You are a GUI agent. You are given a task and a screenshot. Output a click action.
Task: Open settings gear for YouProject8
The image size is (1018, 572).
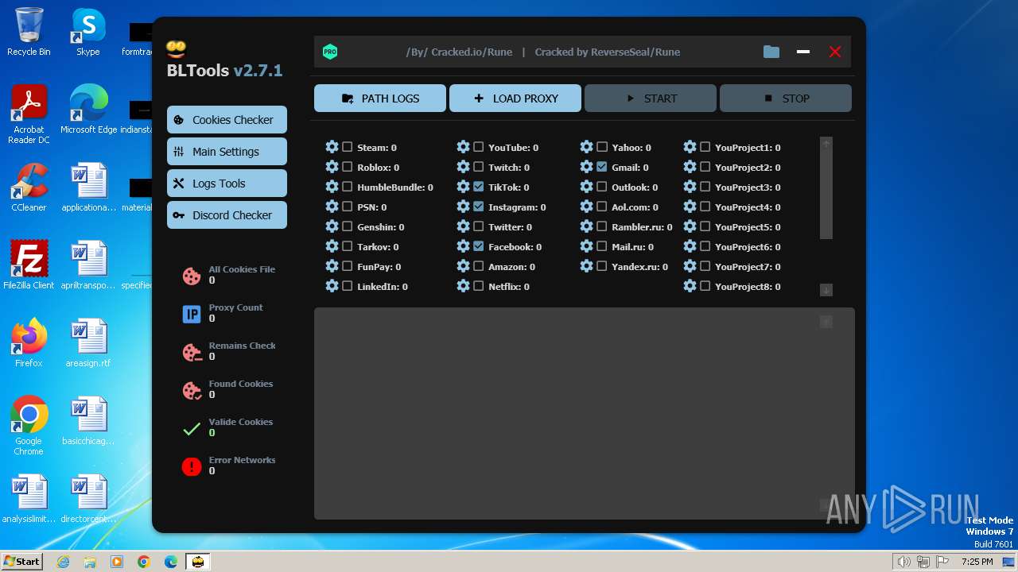[x=690, y=286]
